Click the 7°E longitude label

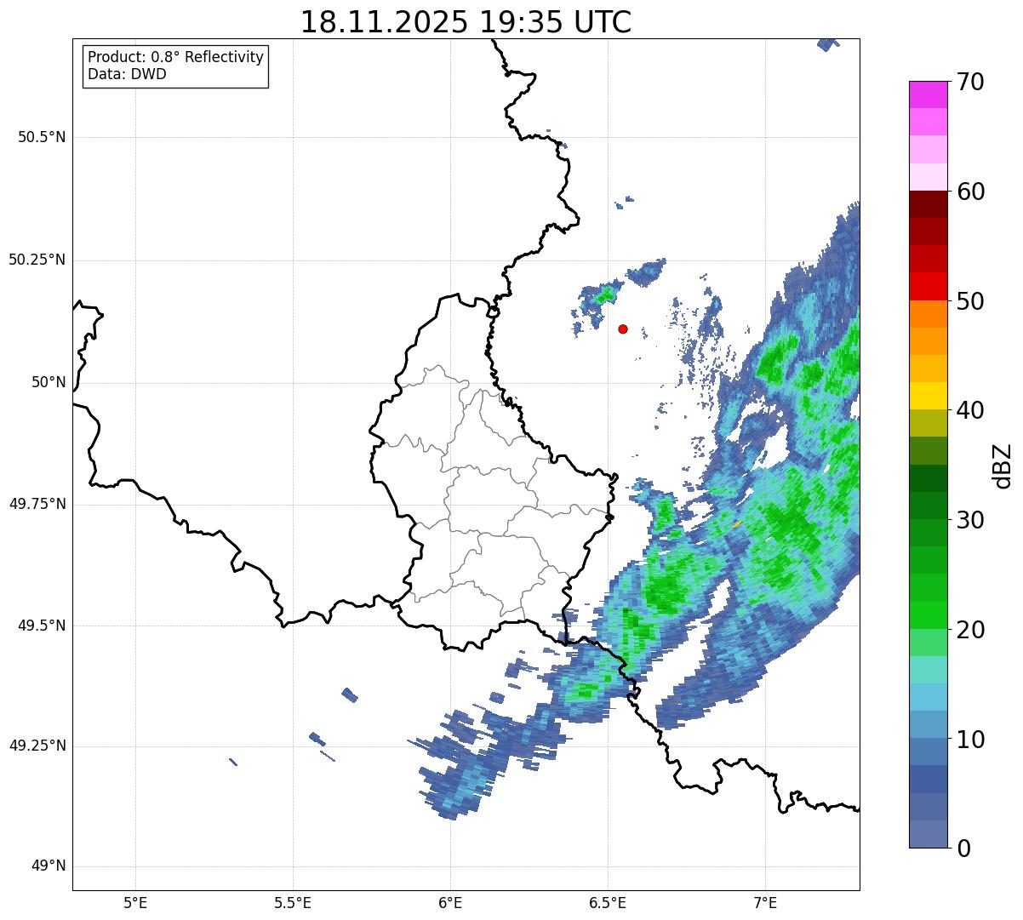(x=765, y=902)
